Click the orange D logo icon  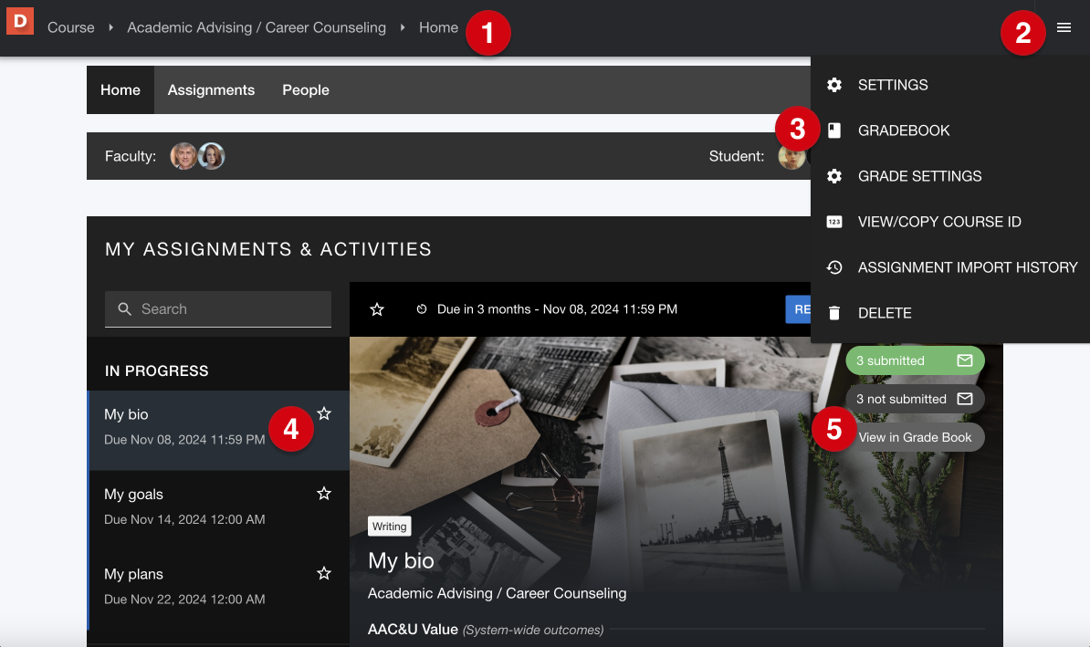coord(20,21)
